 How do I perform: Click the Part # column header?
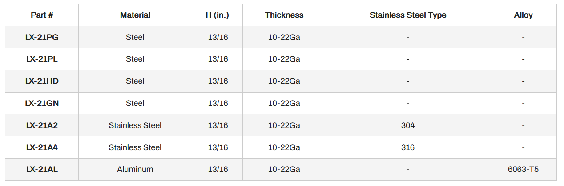click(42, 15)
